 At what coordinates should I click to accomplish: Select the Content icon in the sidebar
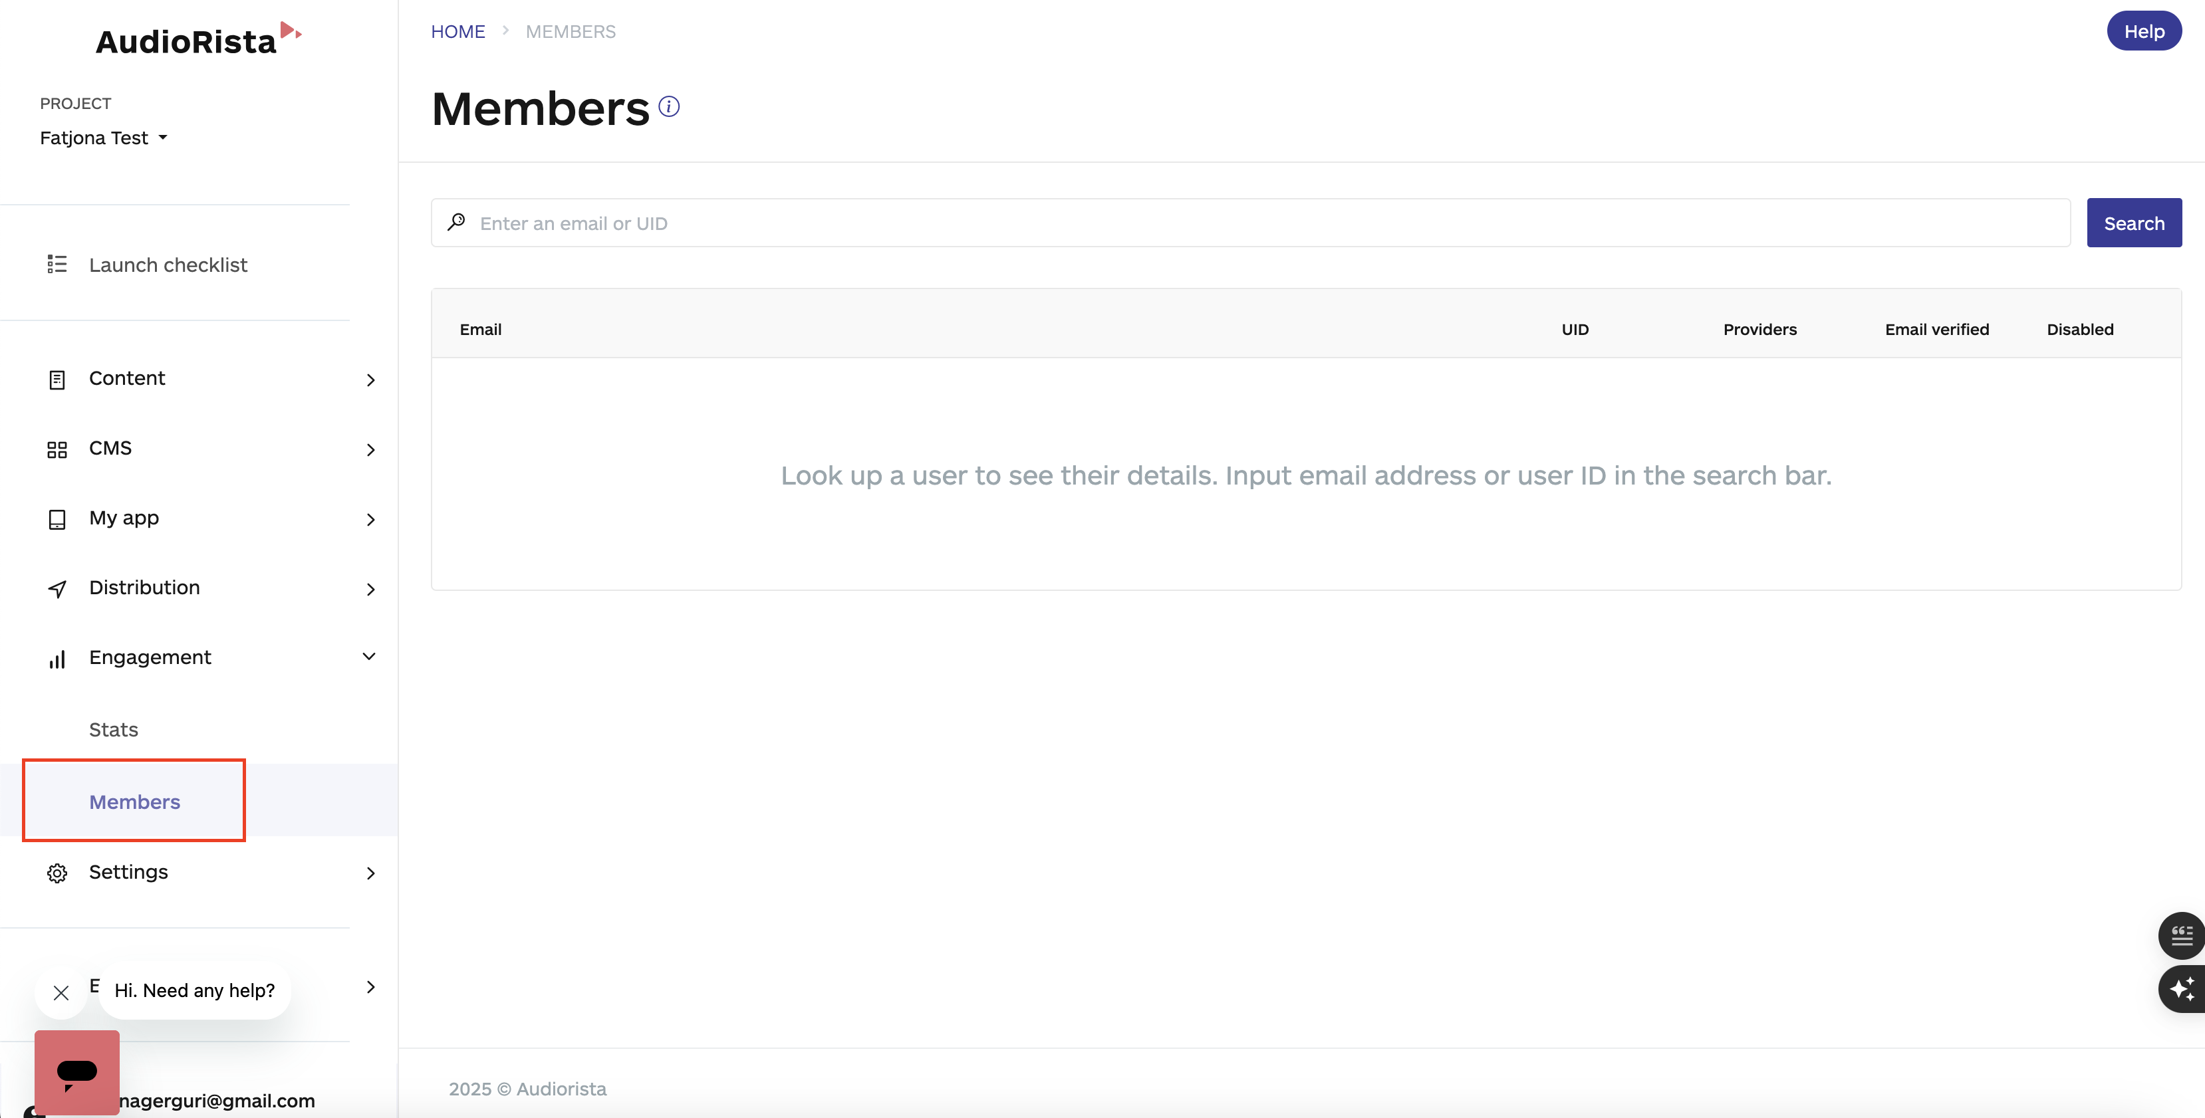point(57,378)
